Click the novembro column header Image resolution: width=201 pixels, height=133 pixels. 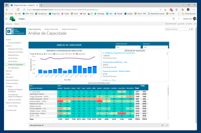122,88
